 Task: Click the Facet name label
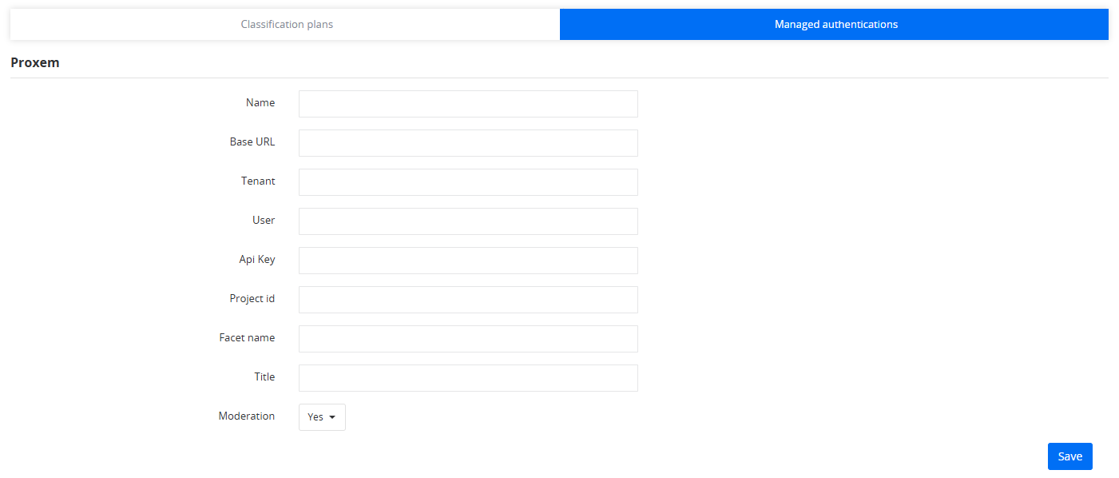pos(247,337)
